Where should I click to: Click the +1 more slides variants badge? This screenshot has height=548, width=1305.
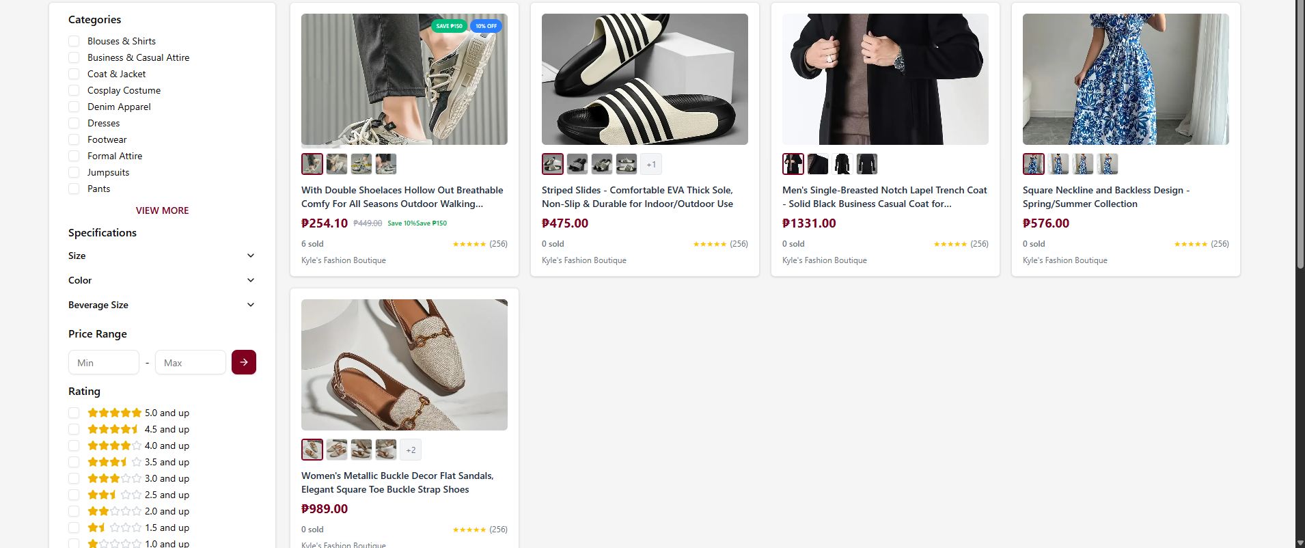pyautogui.click(x=651, y=164)
